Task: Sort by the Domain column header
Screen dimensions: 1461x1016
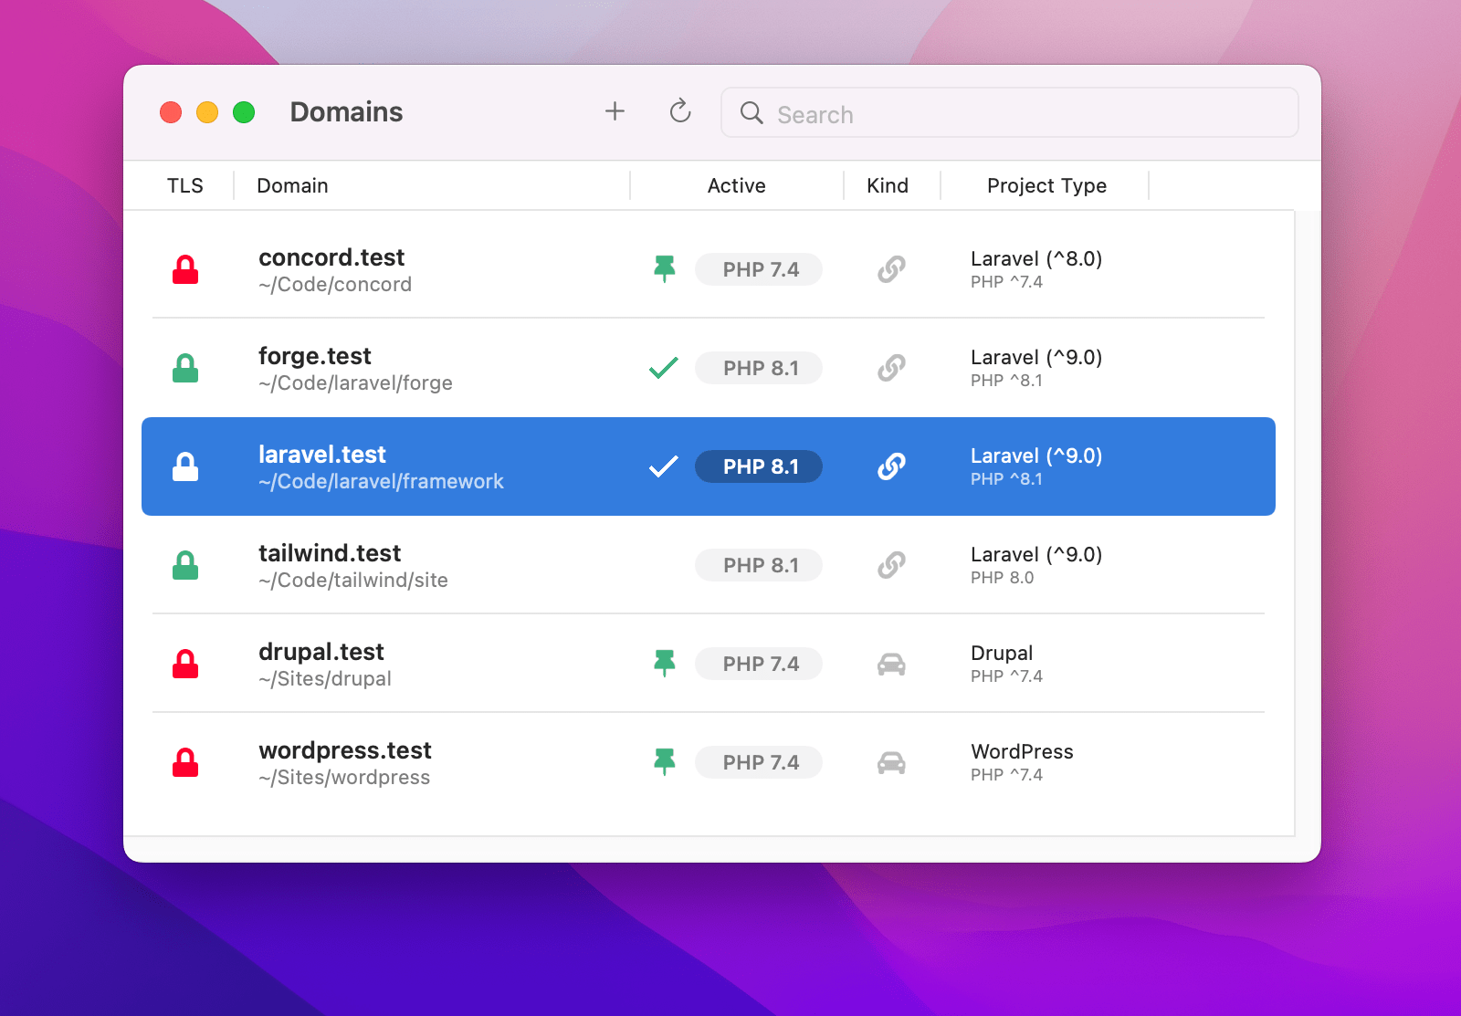Action: tap(292, 185)
